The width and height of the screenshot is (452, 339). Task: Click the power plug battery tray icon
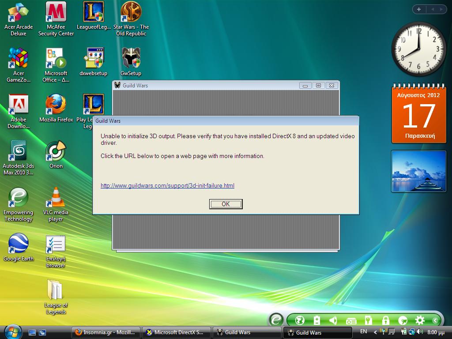click(x=403, y=332)
